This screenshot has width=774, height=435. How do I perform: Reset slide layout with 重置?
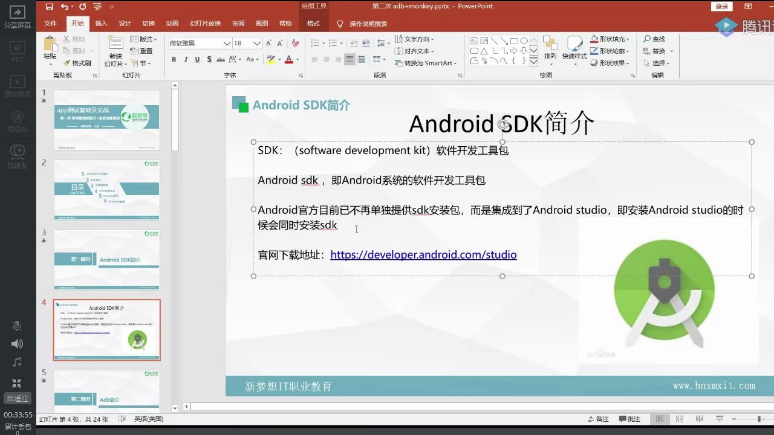(141, 51)
